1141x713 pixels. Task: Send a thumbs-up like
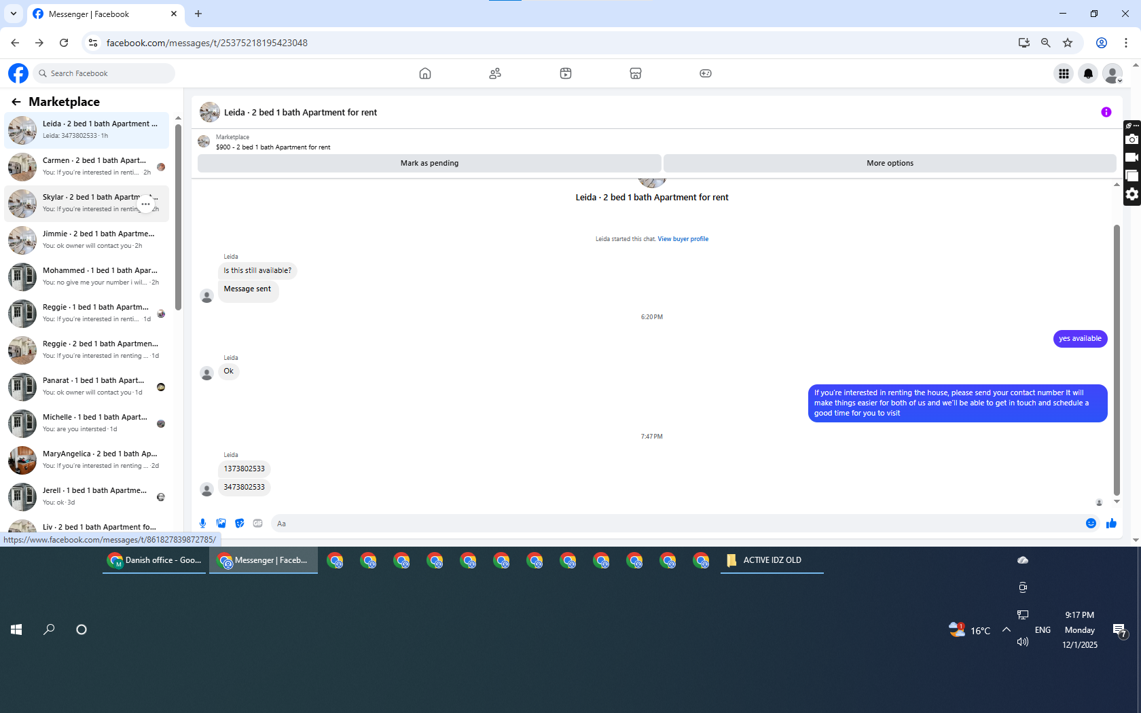(x=1111, y=523)
